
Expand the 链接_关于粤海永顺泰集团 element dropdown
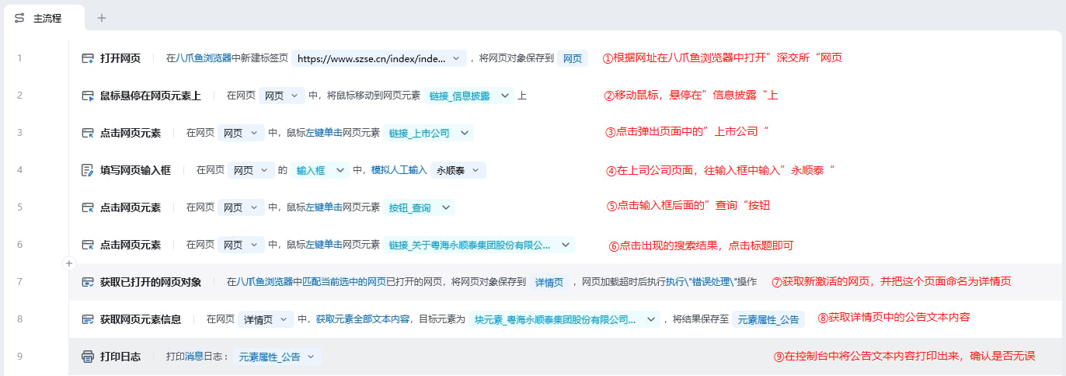click(x=479, y=245)
